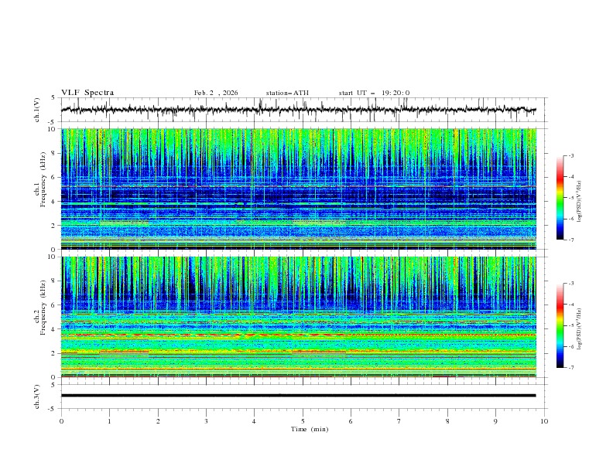Click the time axis tick label "10"
The width and height of the screenshot is (613, 473).
tap(544, 421)
